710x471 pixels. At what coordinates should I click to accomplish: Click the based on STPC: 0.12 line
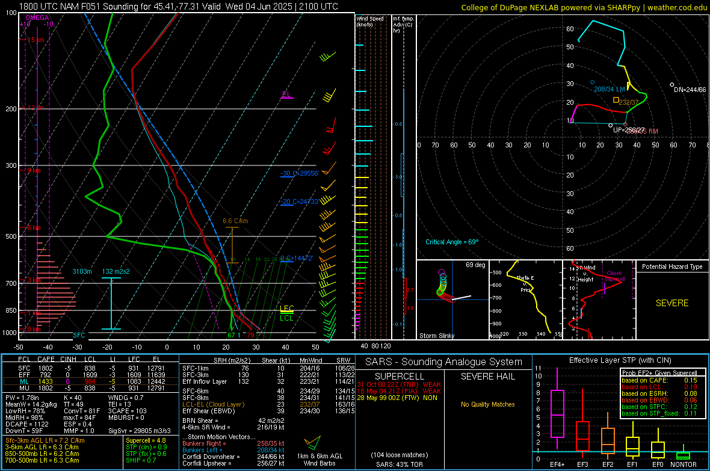(x=659, y=407)
